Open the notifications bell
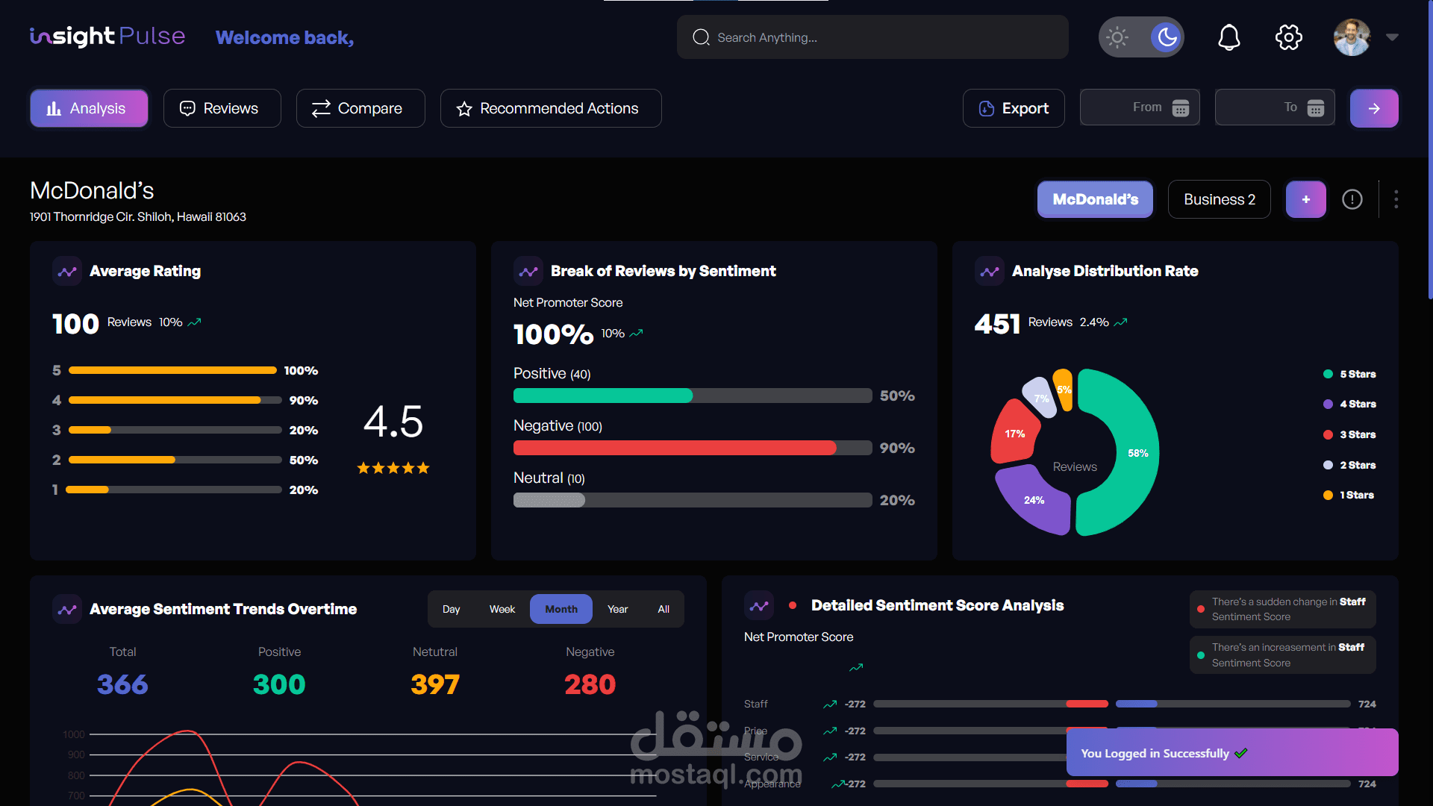This screenshot has height=806, width=1433. point(1228,37)
